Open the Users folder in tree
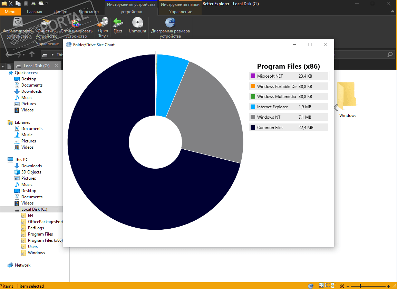Screen dimensions: 397x289 33,247
